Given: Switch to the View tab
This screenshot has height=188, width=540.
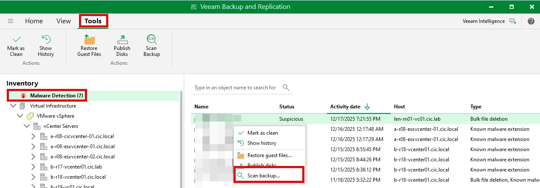Looking at the screenshot, I should coord(64,21).
